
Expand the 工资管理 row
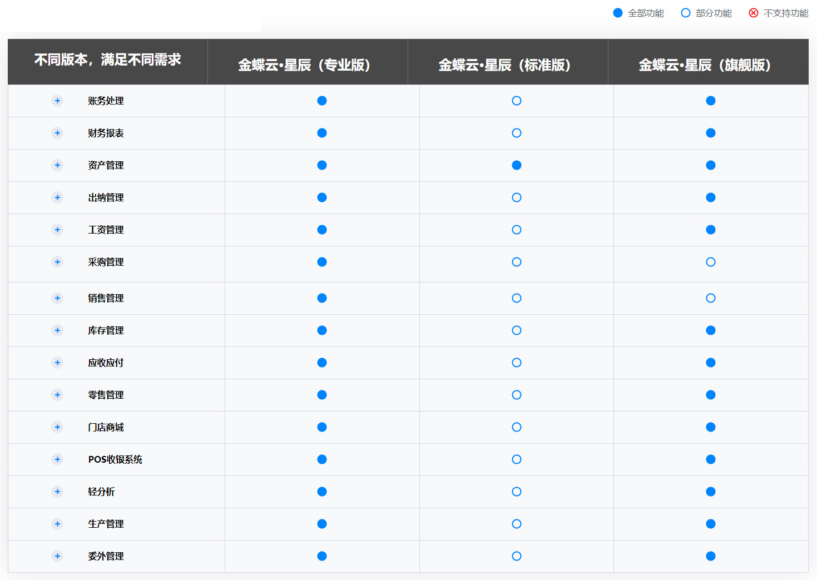57,230
